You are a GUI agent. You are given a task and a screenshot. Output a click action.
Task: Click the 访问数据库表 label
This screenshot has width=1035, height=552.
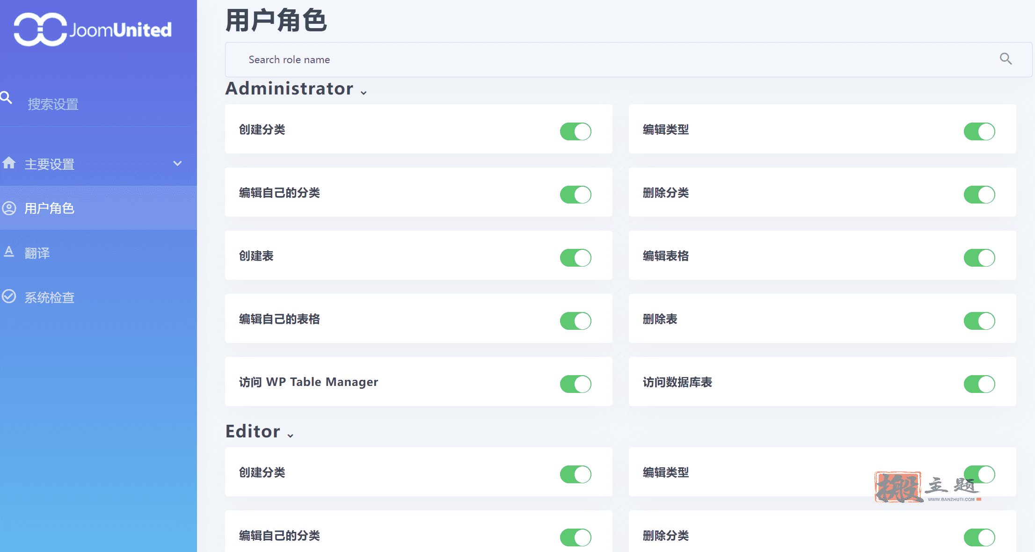point(677,382)
